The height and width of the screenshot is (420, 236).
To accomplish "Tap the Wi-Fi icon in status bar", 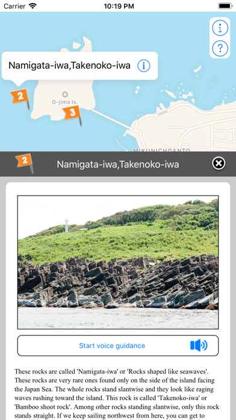I will (33, 6).
